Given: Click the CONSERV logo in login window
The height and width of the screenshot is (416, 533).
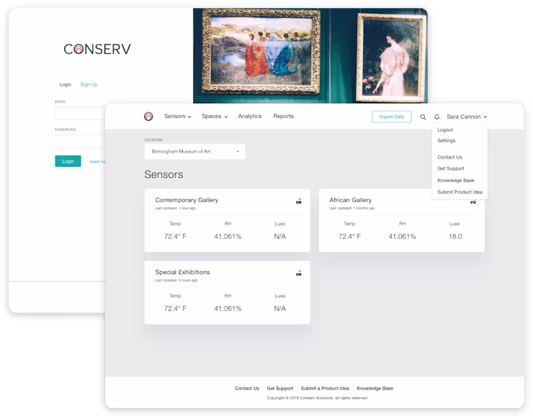Looking at the screenshot, I should pos(97,49).
